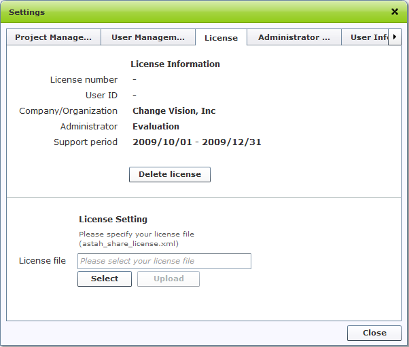Go to the User Info tab
Viewport: 409px width, 347px height.
click(x=366, y=37)
